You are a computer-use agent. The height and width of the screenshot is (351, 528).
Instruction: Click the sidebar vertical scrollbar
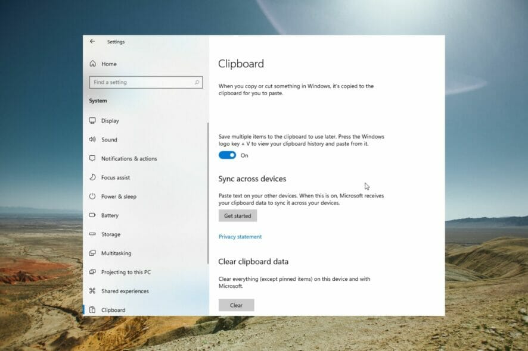tap(208, 193)
